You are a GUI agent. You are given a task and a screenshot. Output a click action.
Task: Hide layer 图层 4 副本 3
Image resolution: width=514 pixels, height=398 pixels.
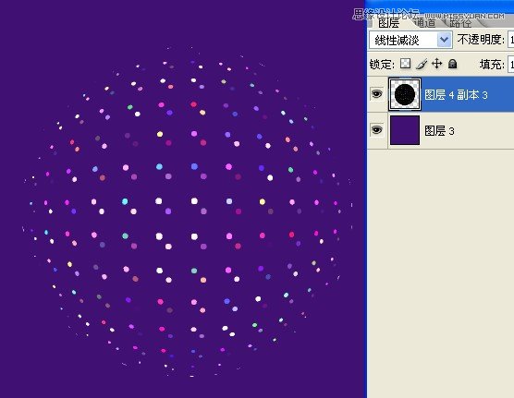coord(376,94)
